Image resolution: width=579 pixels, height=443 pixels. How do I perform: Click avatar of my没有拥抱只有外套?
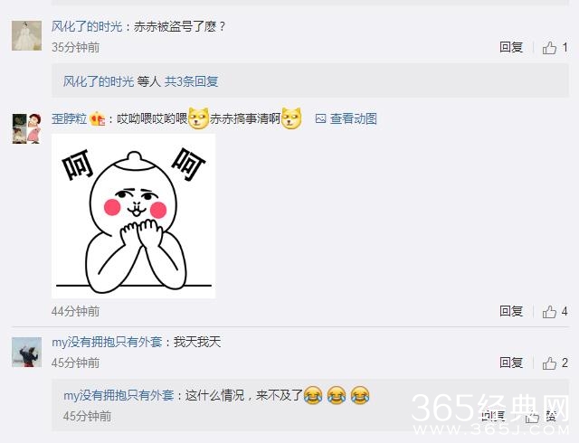point(26,352)
